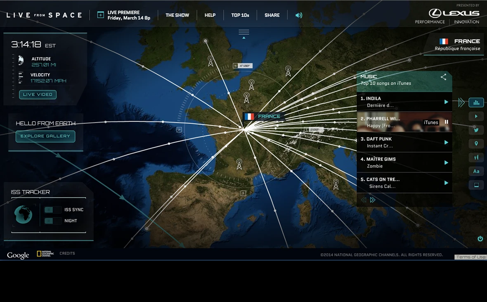The width and height of the screenshot is (487, 302).
Task: Select the antenna marker over Denmark
Action: coord(288,71)
